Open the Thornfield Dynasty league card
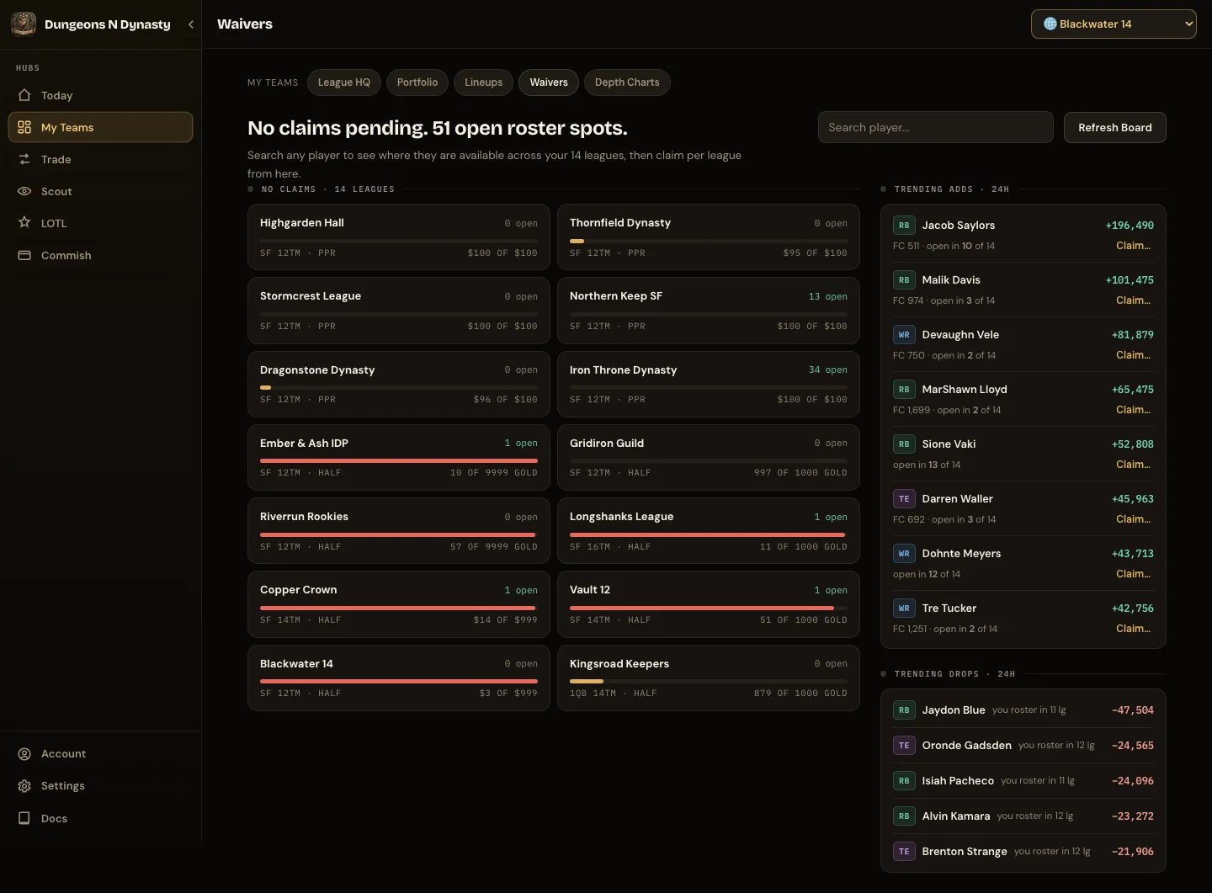 point(709,237)
